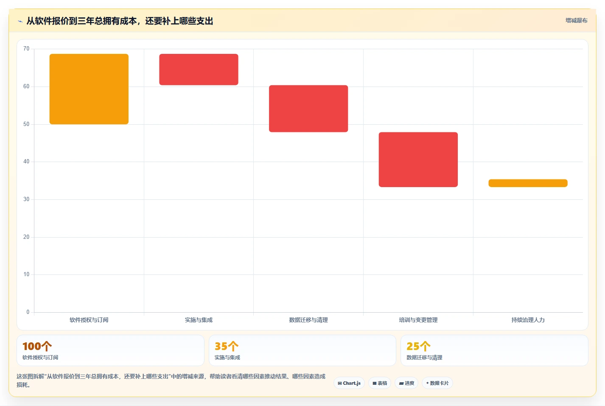
Task: Click the orange 软件授权与订阅 waterfall bar
Action: tap(89, 89)
